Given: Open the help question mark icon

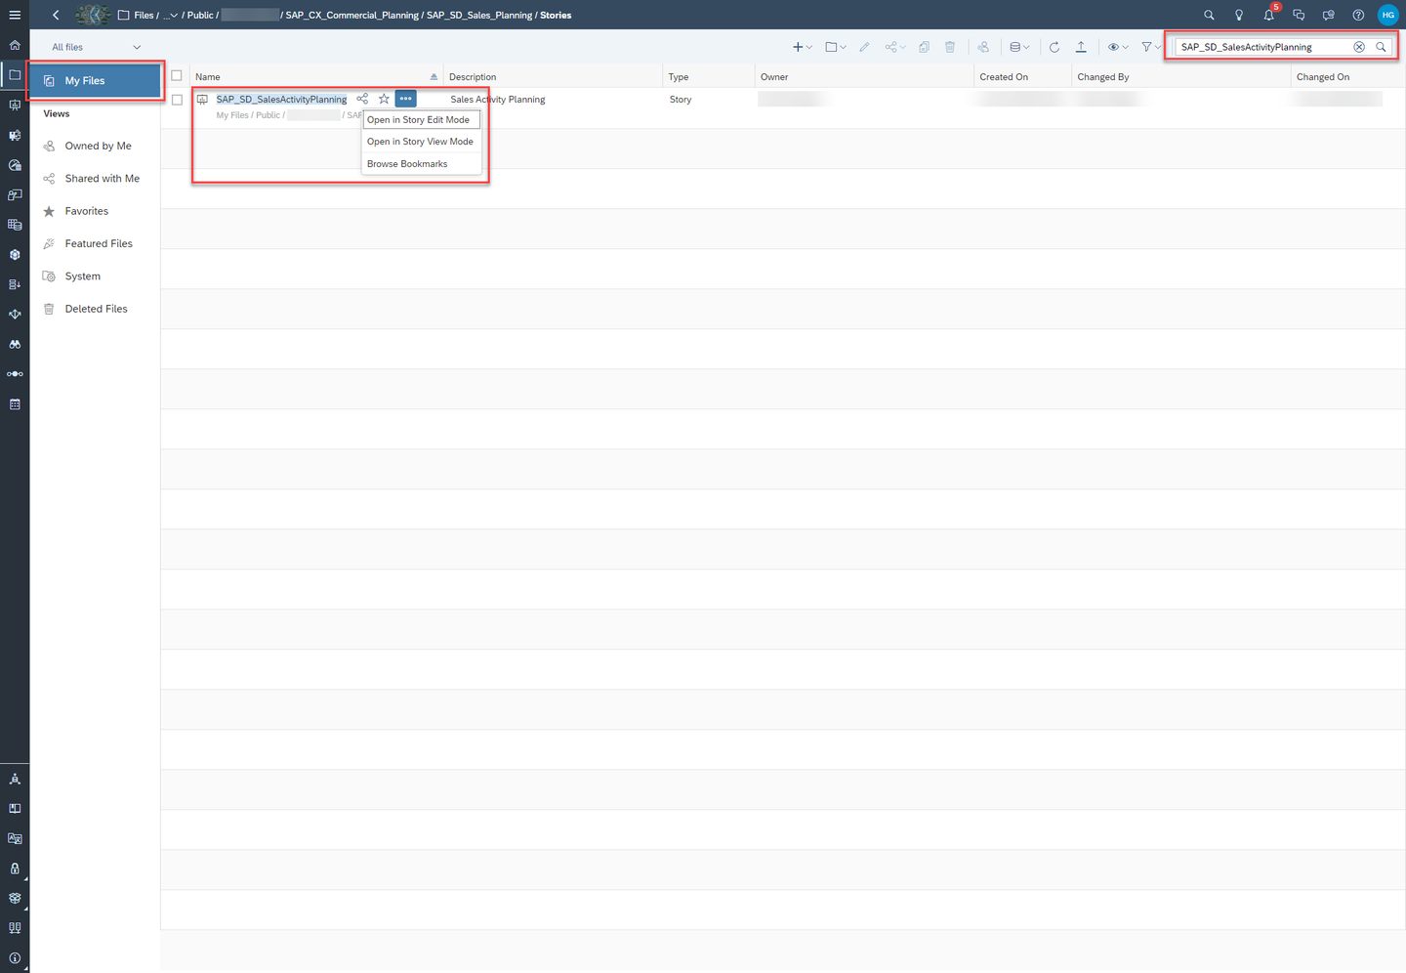Looking at the screenshot, I should coord(1358,15).
